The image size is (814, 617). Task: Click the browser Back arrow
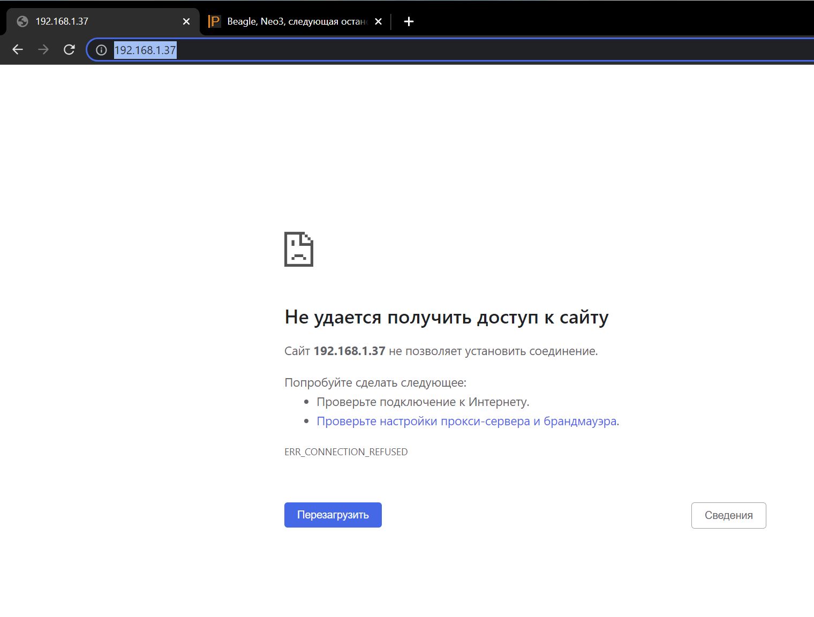click(x=18, y=50)
